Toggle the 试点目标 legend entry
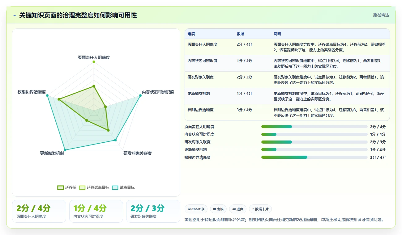402x235 pixels. pyautogui.click(x=123, y=187)
